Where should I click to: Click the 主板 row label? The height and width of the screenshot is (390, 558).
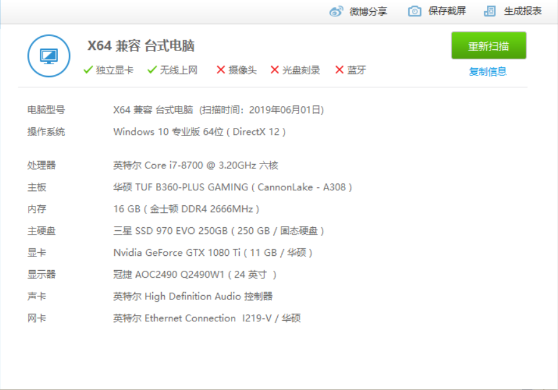point(37,187)
